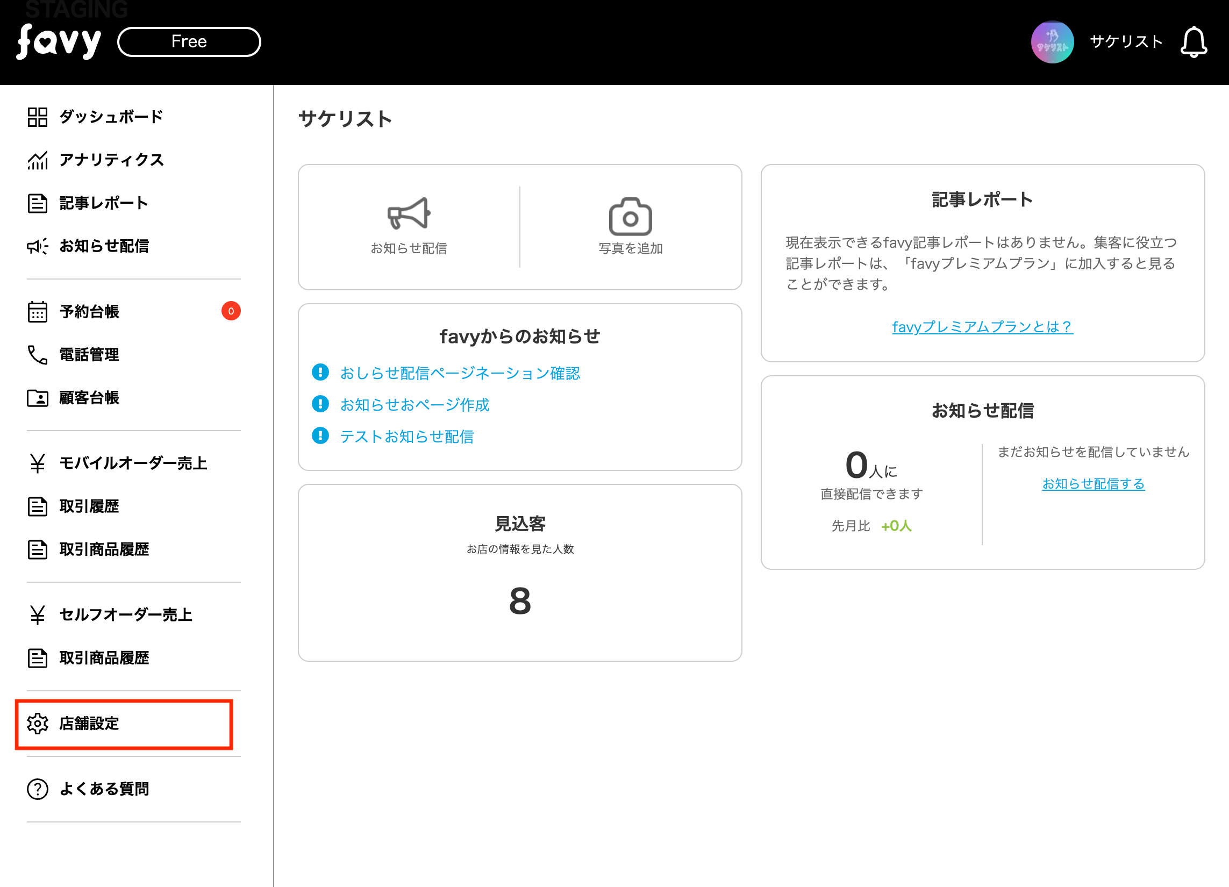Open おしらせ配信ページネーション確認 notice
Viewport: 1229px width, 887px height.
[460, 373]
